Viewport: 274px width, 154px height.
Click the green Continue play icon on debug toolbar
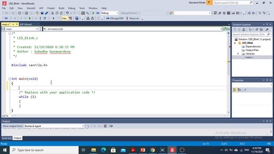click(30, 18)
